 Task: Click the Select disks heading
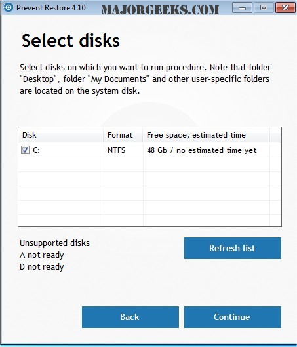tap(71, 41)
